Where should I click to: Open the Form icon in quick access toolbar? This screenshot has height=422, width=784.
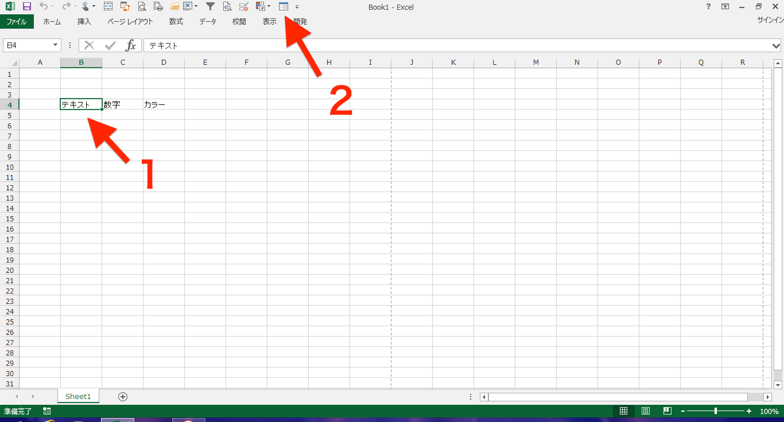click(x=283, y=7)
